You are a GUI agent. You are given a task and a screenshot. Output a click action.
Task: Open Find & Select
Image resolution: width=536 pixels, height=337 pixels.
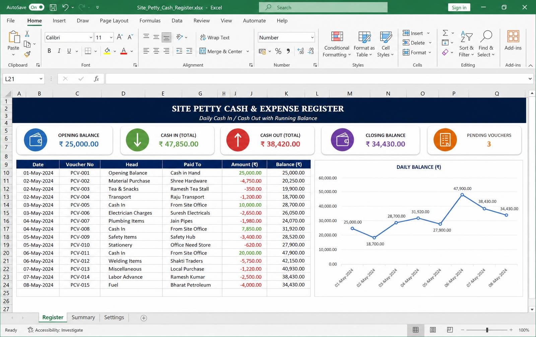pyautogui.click(x=486, y=44)
